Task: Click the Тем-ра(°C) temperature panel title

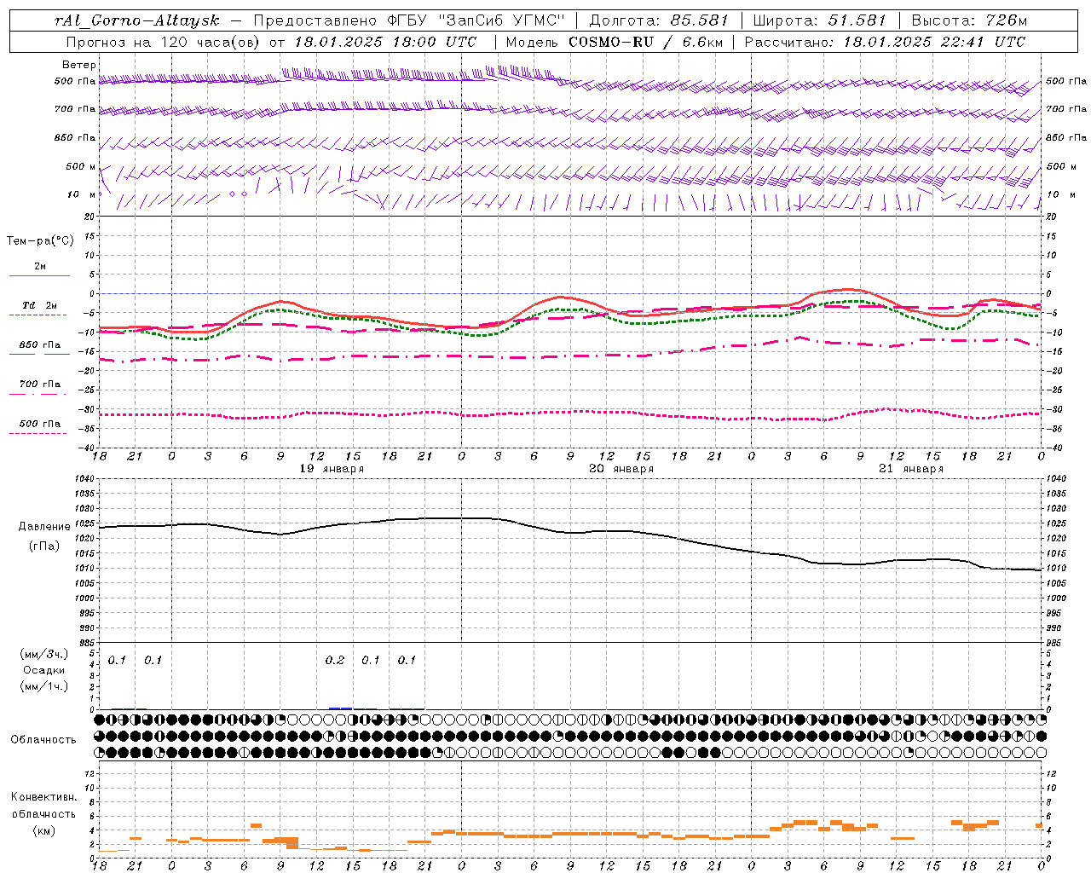Action: [x=40, y=241]
